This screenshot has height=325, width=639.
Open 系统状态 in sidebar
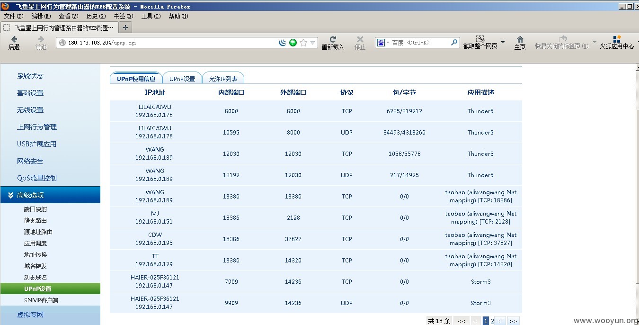pyautogui.click(x=30, y=76)
